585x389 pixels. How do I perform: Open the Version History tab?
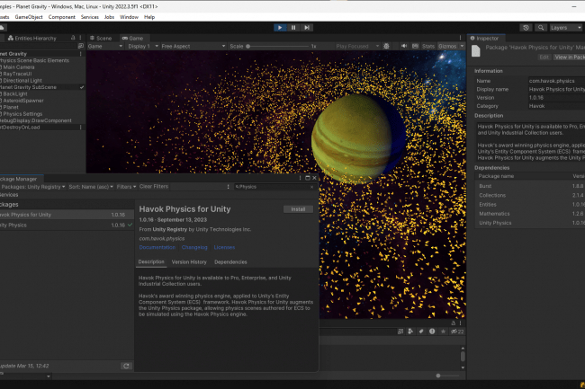(x=189, y=261)
